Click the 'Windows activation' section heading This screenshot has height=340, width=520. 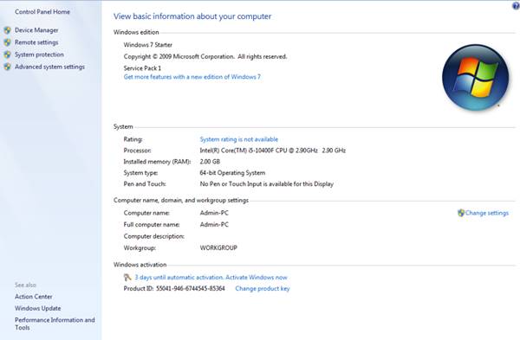(140, 265)
